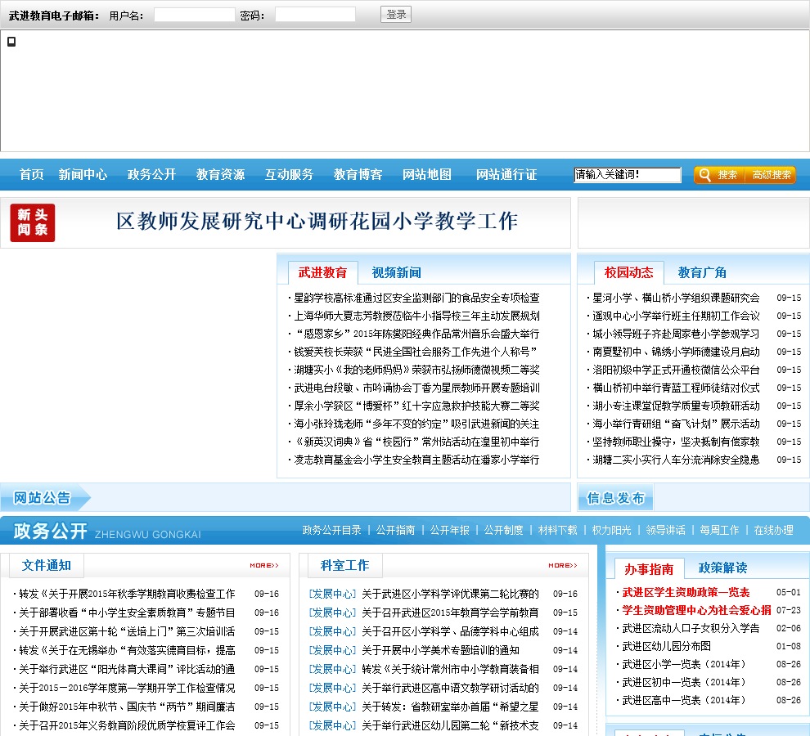
Task: Open 材料下载 link in blue bar
Action: [x=557, y=530]
